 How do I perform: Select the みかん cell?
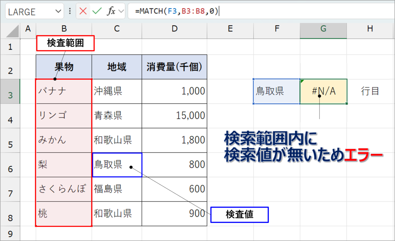point(64,141)
